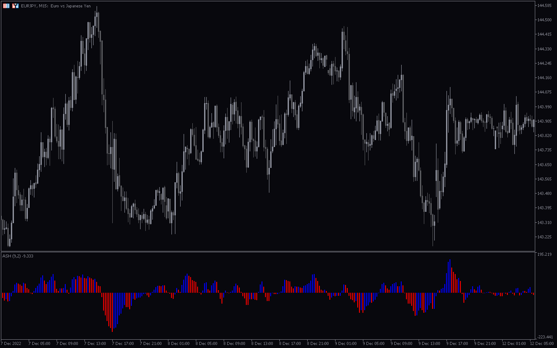Click the 12 Dec 05:00 time label
The height and width of the screenshot is (348, 557).
tap(541, 343)
